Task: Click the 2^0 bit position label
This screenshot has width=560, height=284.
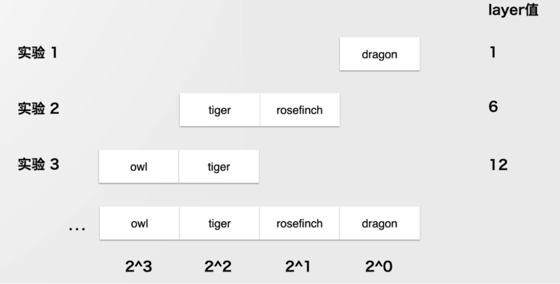Action: pos(379,266)
